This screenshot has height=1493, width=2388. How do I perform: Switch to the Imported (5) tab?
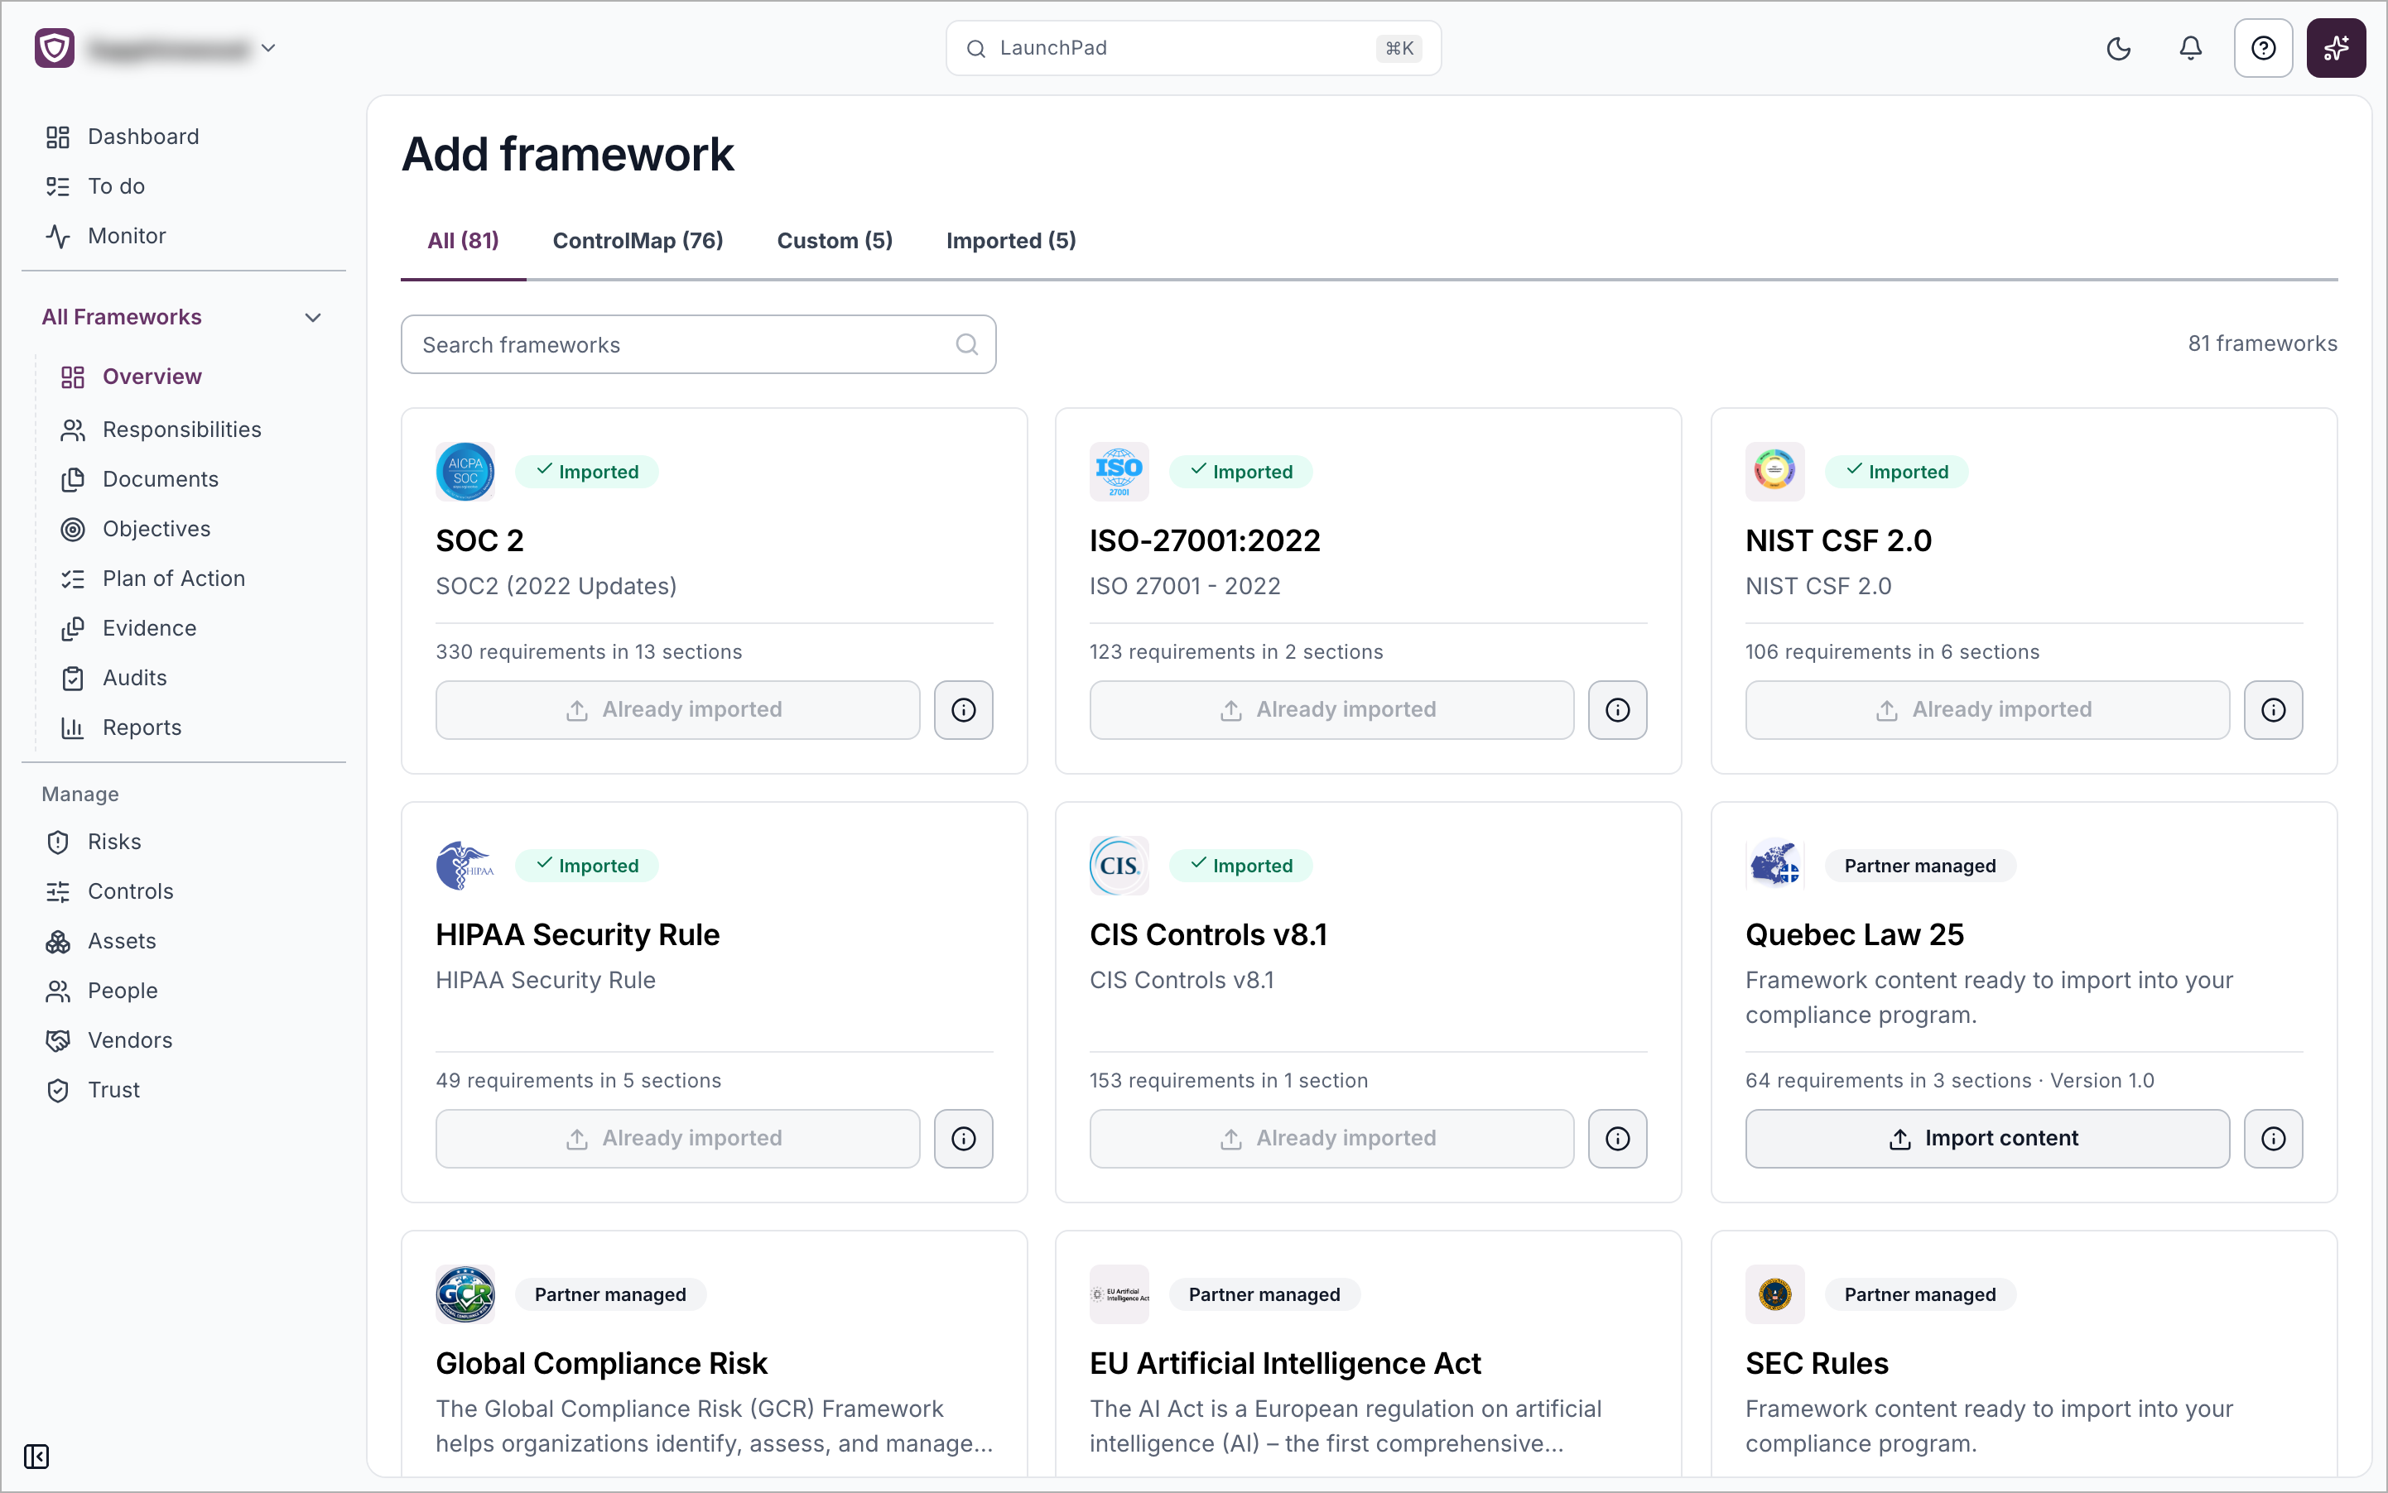point(1011,241)
